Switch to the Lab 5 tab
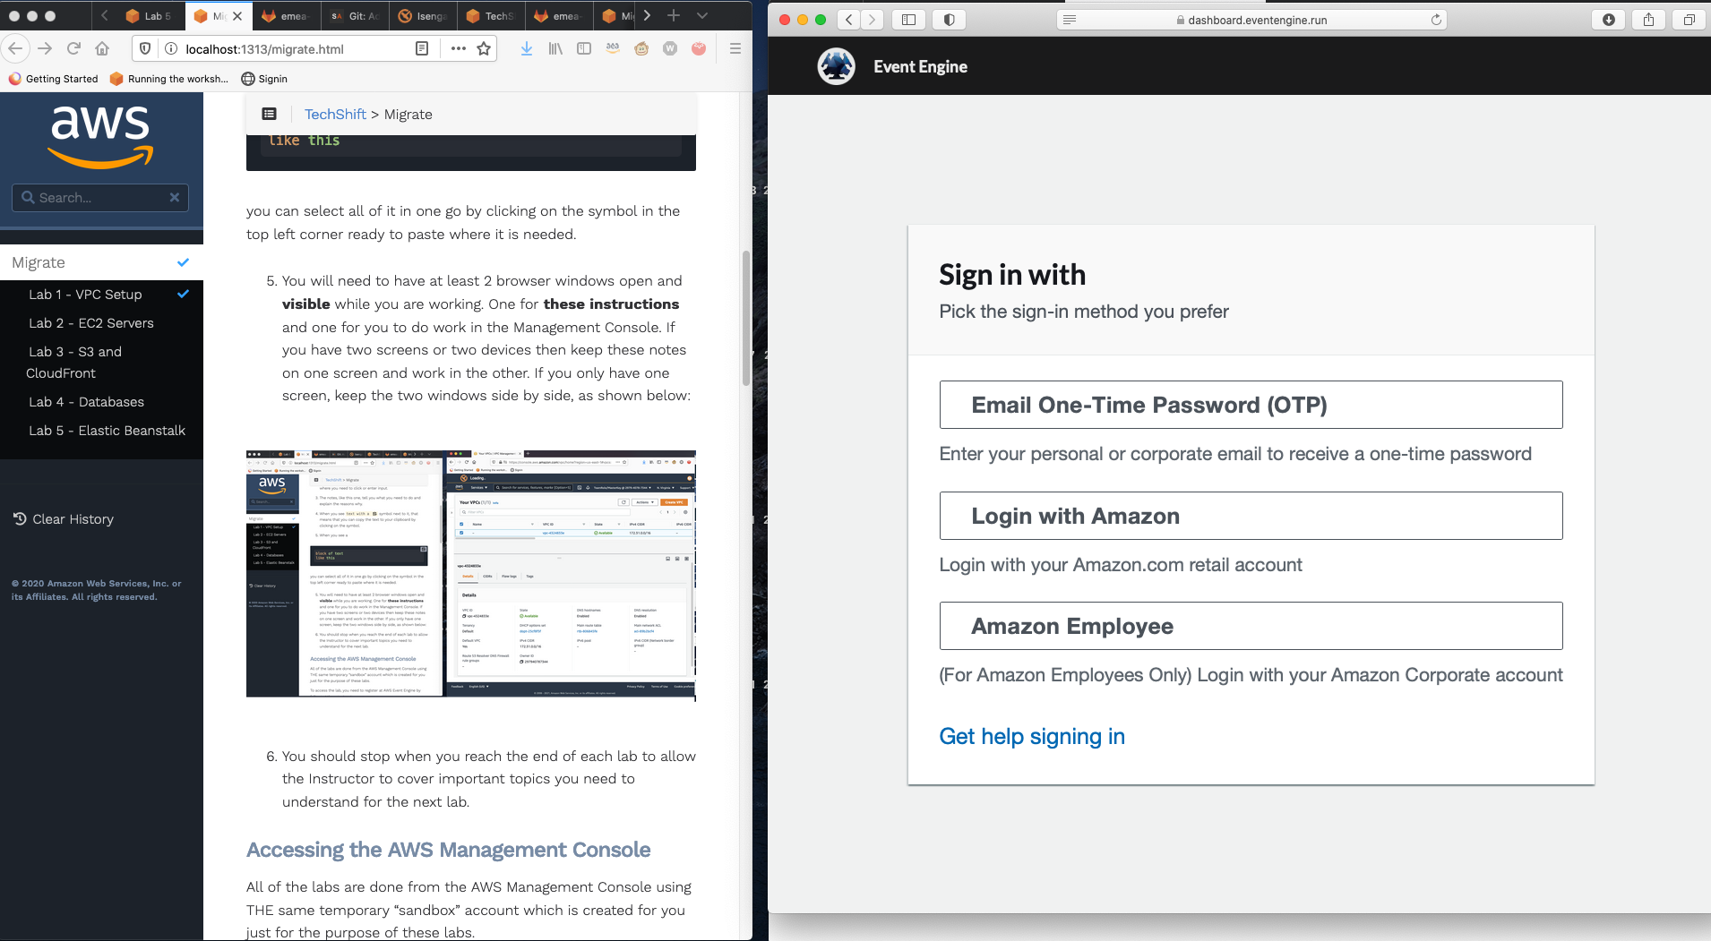The height and width of the screenshot is (941, 1711). [150, 16]
